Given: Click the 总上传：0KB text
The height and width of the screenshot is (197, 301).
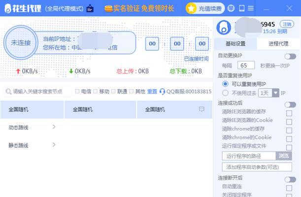Looking at the screenshot, I should click(133, 71).
